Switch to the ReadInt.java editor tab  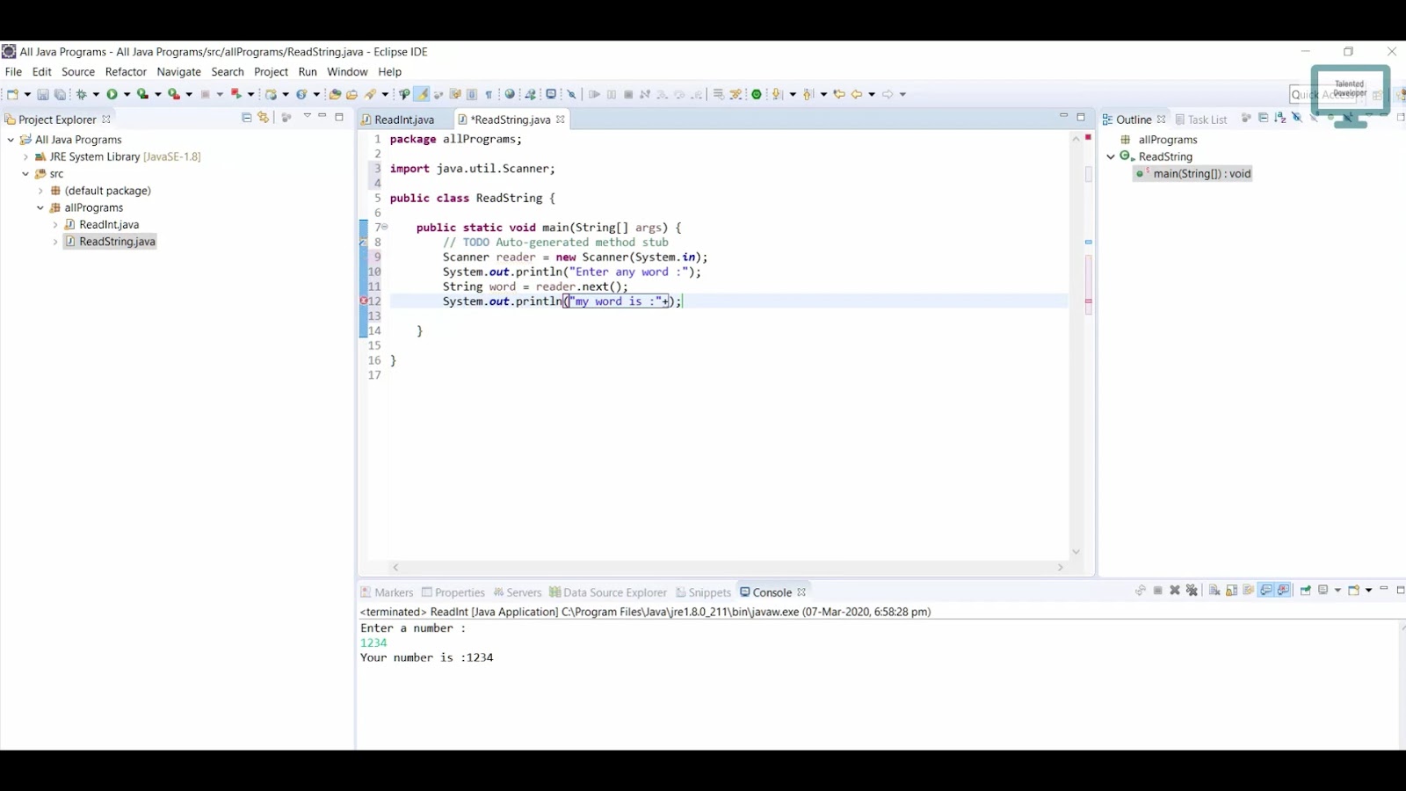404,120
